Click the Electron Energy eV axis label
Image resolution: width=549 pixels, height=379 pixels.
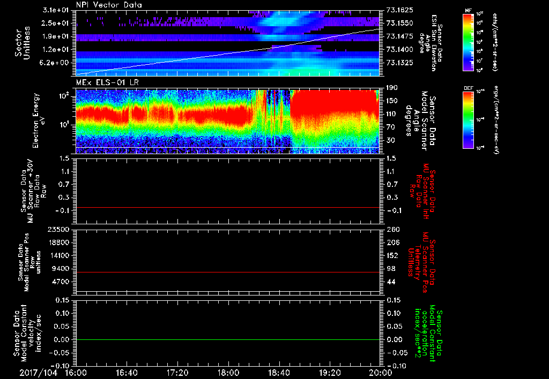pyautogui.click(x=39, y=120)
